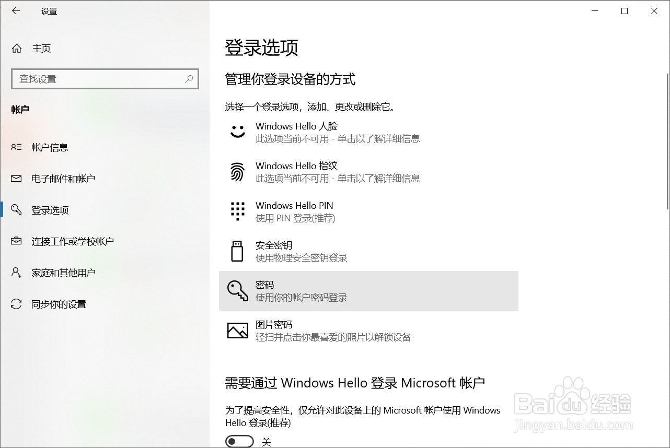Close the Settings window
This screenshot has height=448, width=670.
[654, 11]
